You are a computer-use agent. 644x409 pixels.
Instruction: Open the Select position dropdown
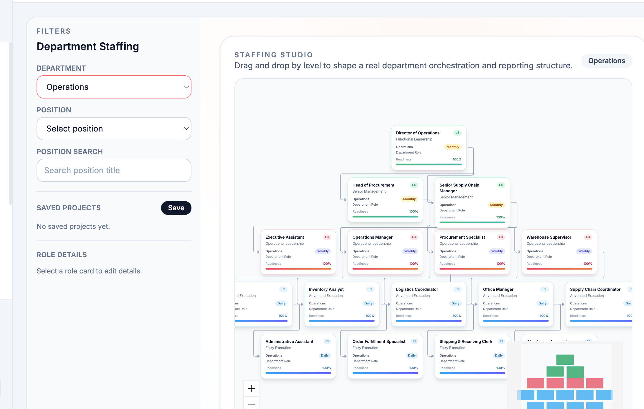114,129
